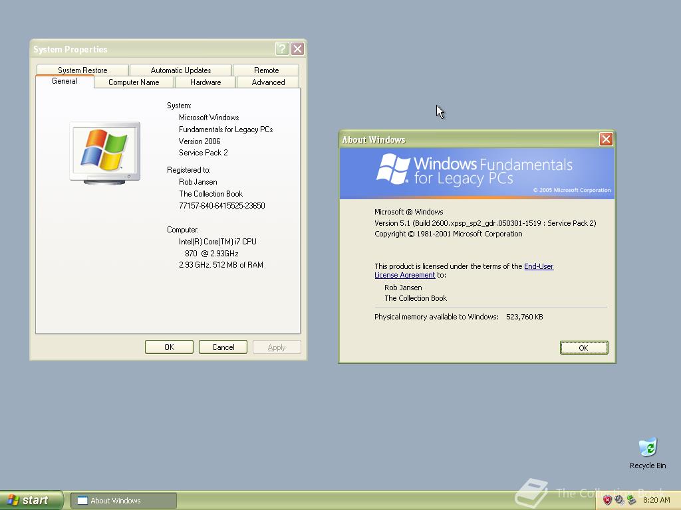Click 'The Collection Book' in System Properties
This screenshot has width=681, height=510.
click(211, 194)
